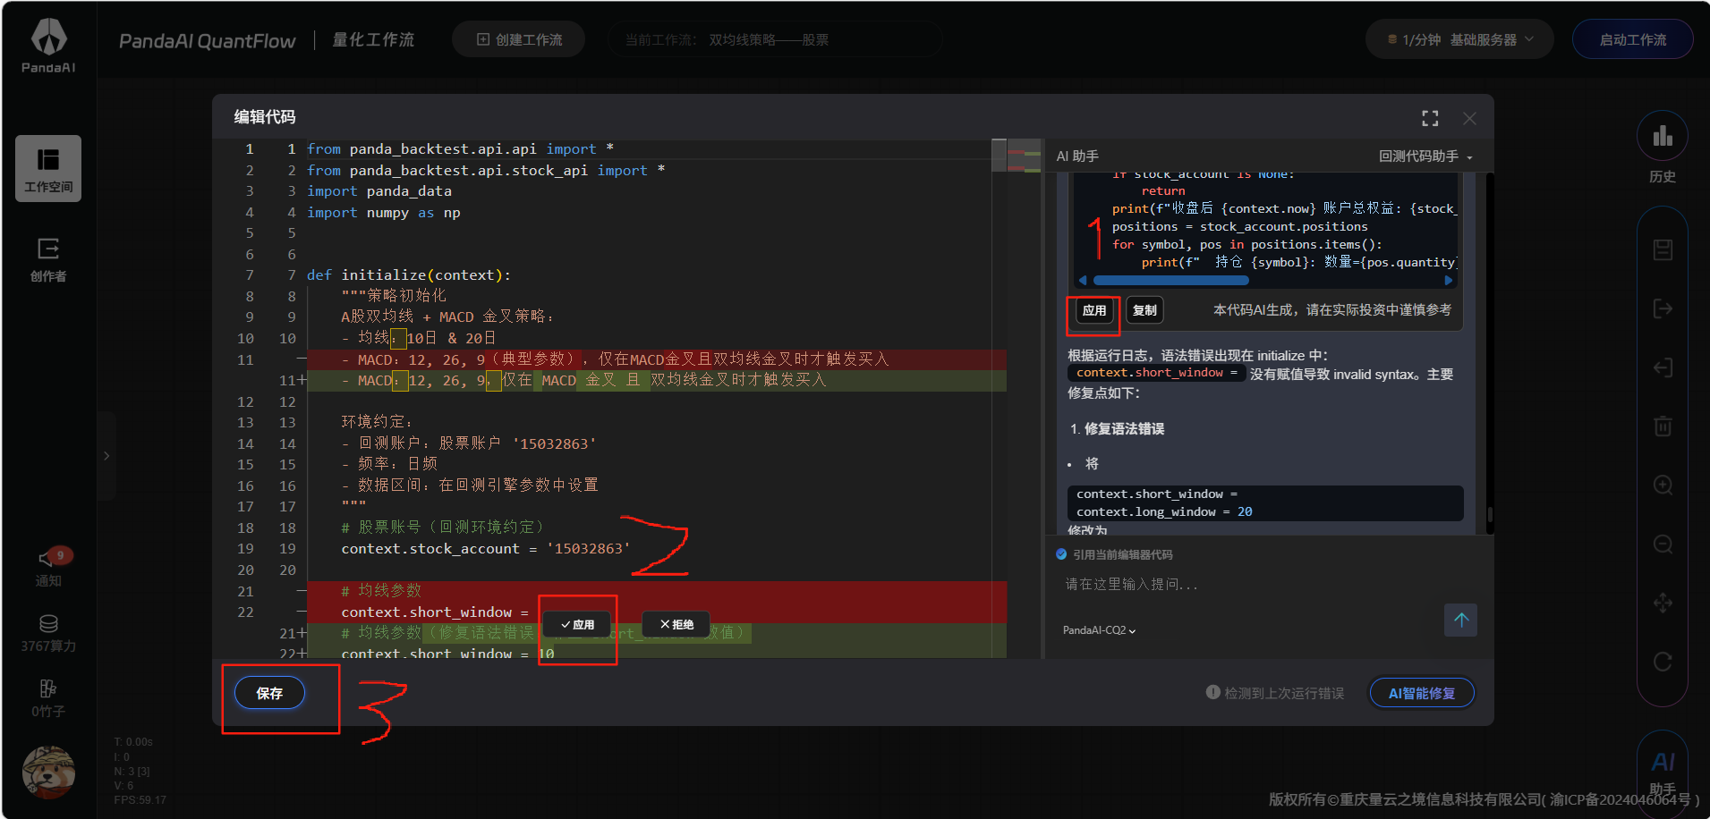
Task: Open the panda user avatar
Action: tap(48, 772)
